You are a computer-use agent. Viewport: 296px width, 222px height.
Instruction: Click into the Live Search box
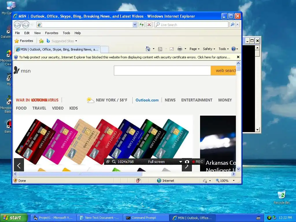pos(192,25)
